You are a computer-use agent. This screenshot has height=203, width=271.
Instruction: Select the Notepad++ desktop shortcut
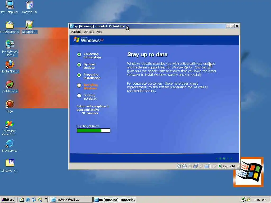coord(29,27)
